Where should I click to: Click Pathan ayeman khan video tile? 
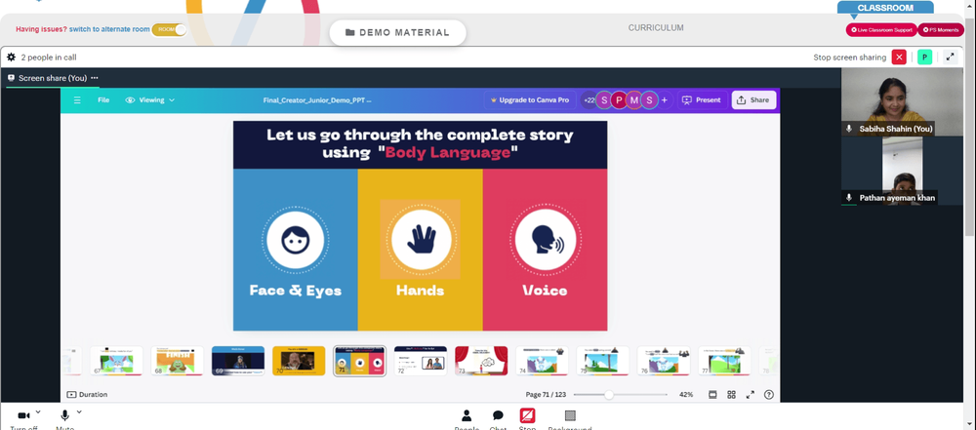(x=902, y=171)
